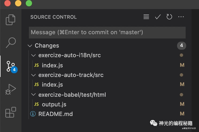Open the Run and Debug view
This screenshot has height=132, width=199.
click(x=10, y=89)
